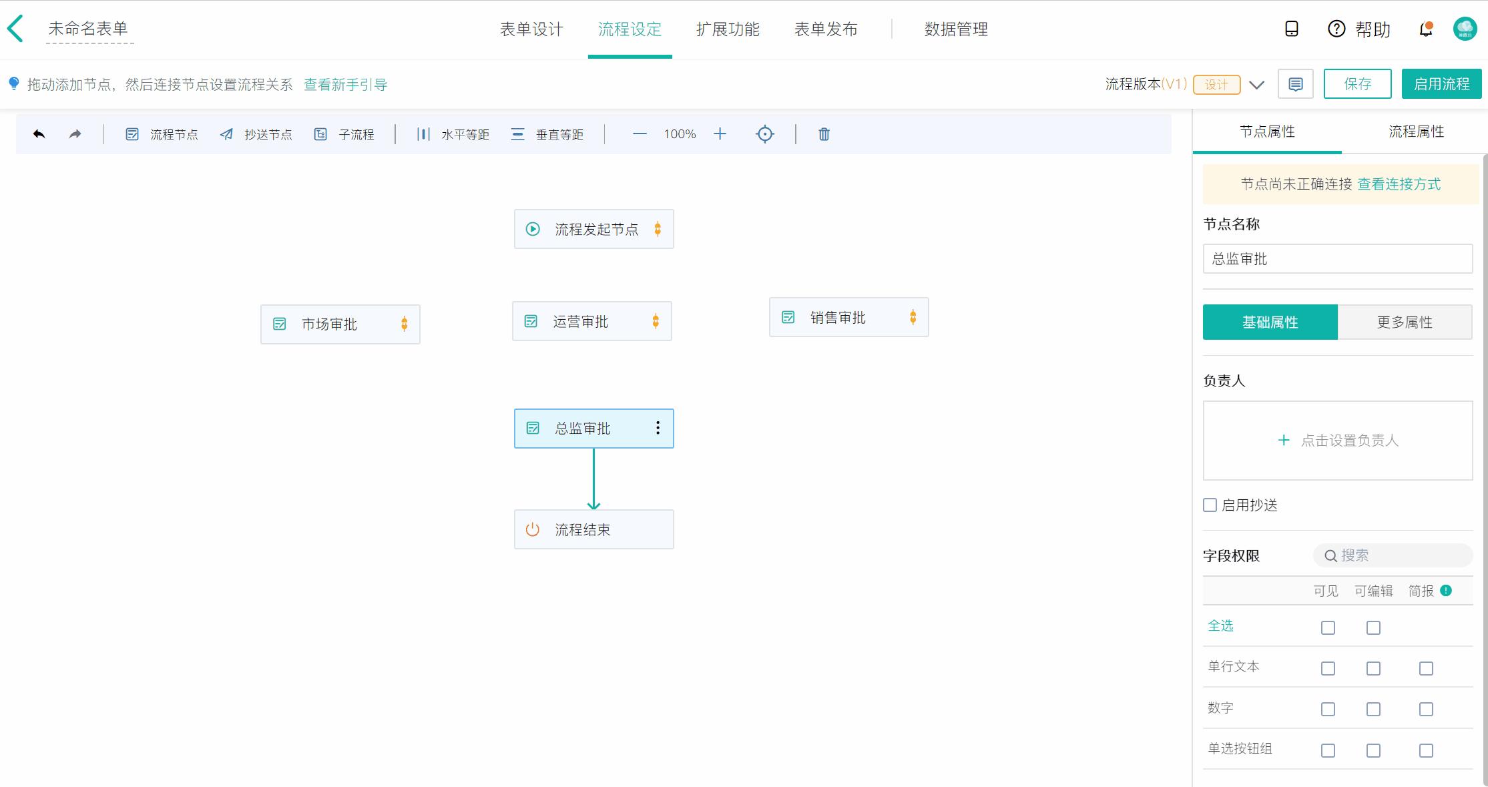
Task: Expand the 流程版本 chevron dropdown
Action: tap(1256, 85)
